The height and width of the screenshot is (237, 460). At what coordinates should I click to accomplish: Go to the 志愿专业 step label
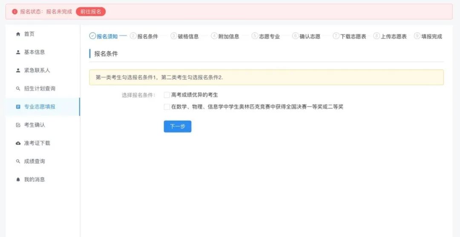pos(269,37)
